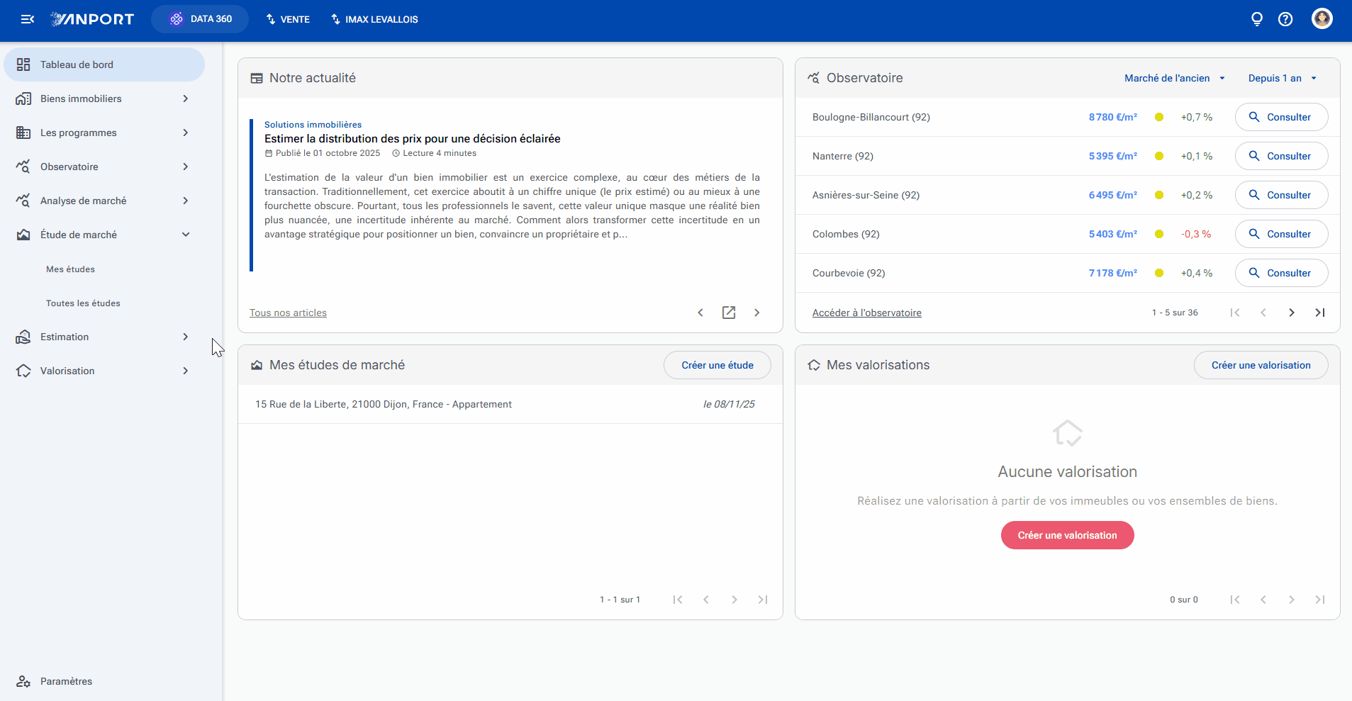Expand Analyse de marché chevron

click(x=186, y=201)
